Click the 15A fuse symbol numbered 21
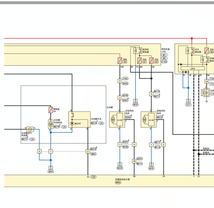Image resolution: width=214 pixels, height=208 pixels. point(139,60)
